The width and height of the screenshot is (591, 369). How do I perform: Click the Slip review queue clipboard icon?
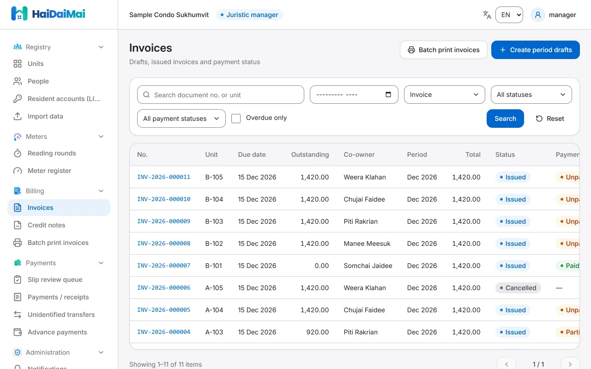tap(18, 280)
